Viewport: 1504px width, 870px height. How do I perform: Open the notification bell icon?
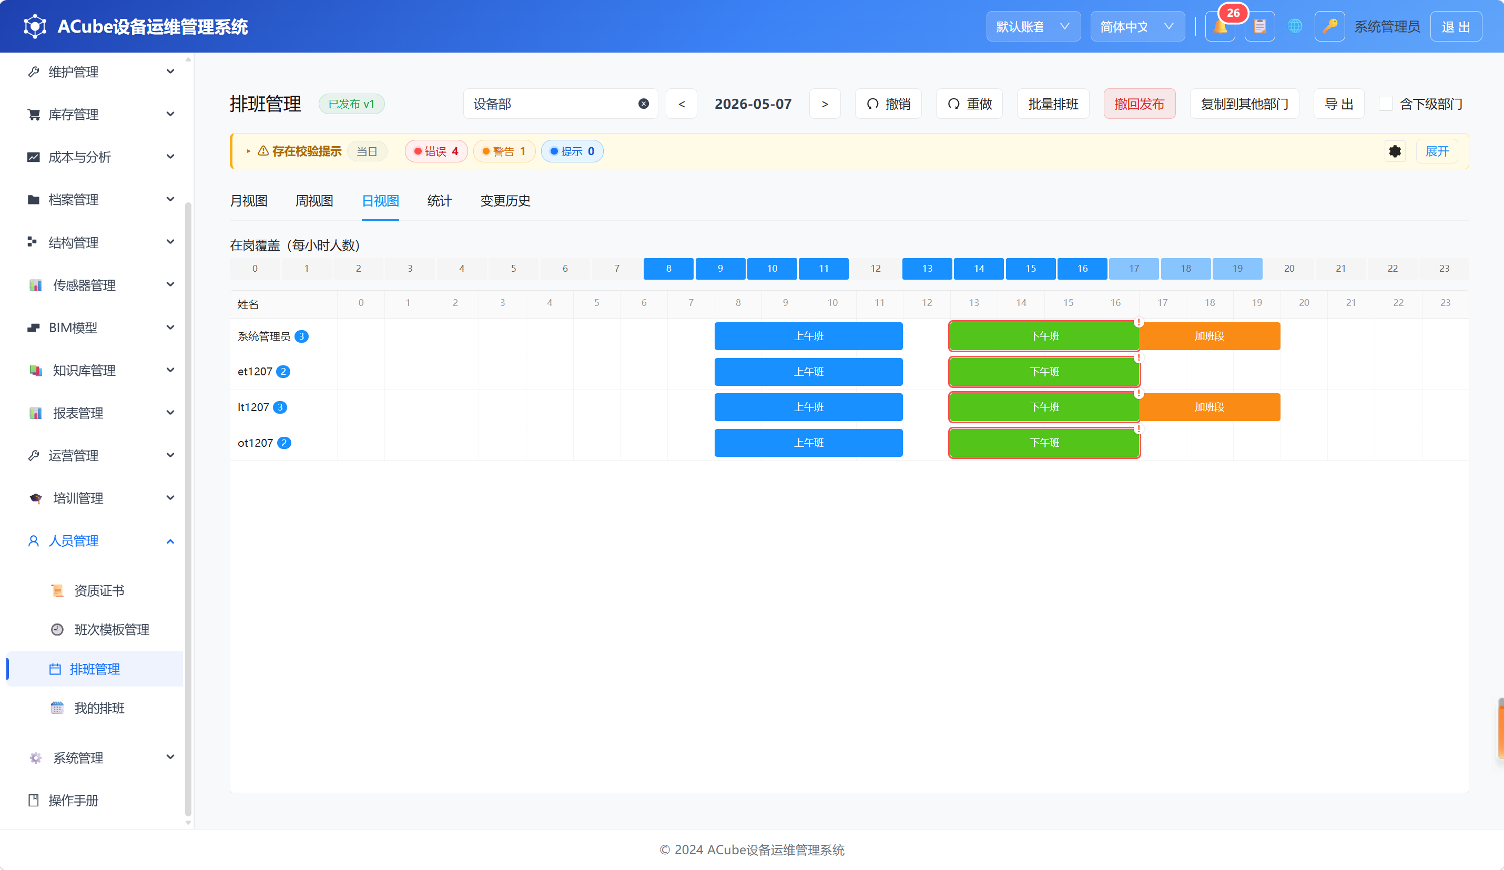[x=1220, y=27]
